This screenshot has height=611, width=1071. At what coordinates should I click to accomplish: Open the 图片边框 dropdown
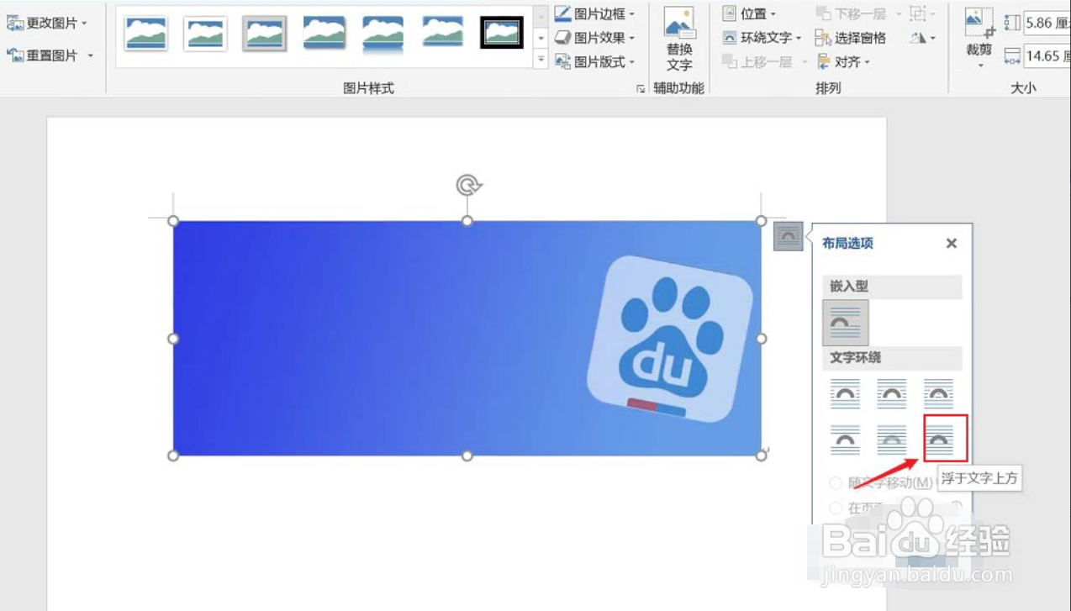point(594,14)
